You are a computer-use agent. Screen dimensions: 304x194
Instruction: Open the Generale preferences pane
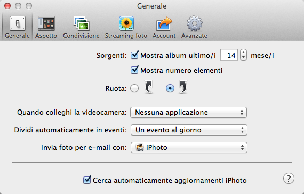click(17, 27)
